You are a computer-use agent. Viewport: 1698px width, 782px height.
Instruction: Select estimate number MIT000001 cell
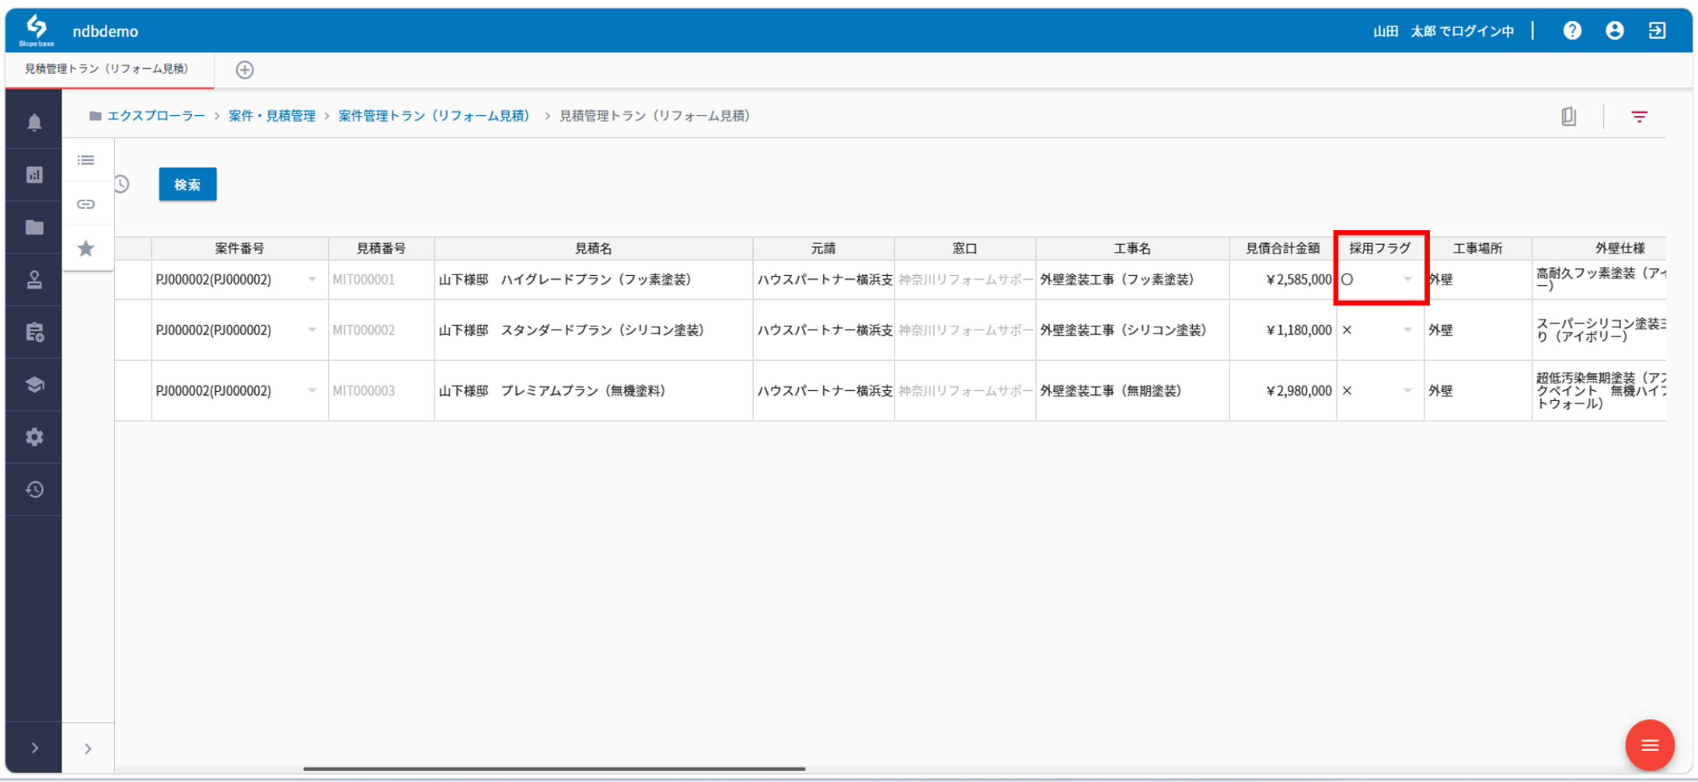click(381, 279)
